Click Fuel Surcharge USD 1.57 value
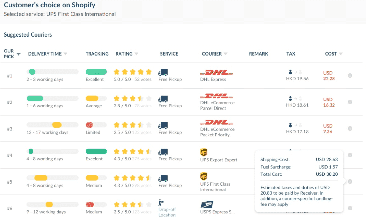Viewport: 366px width, 218px height. [328, 167]
